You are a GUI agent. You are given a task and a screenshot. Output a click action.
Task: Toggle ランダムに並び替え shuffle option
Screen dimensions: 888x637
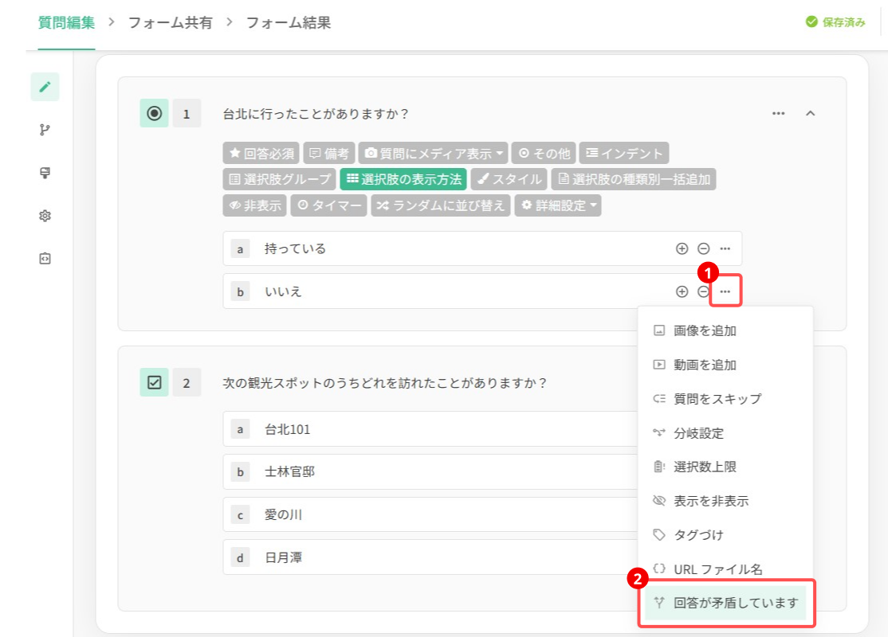coord(441,205)
